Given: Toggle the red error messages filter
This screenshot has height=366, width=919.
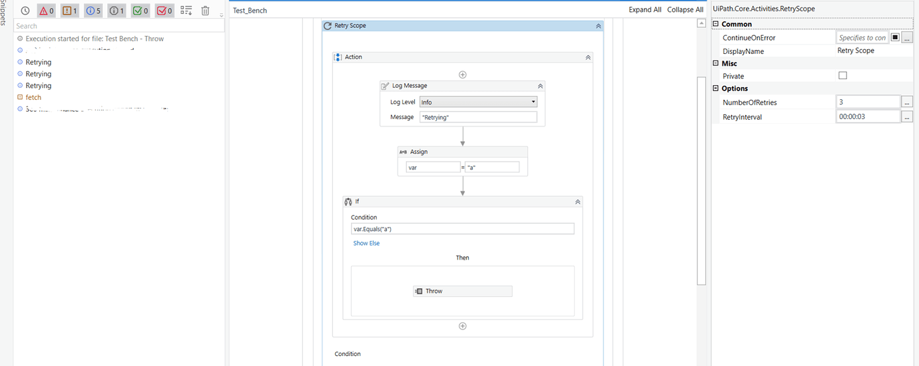Looking at the screenshot, I should click(46, 11).
